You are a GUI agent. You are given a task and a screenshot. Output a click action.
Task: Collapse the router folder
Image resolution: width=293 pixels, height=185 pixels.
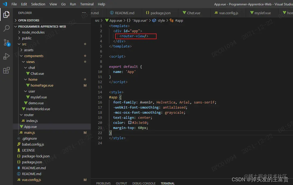pos(21,115)
